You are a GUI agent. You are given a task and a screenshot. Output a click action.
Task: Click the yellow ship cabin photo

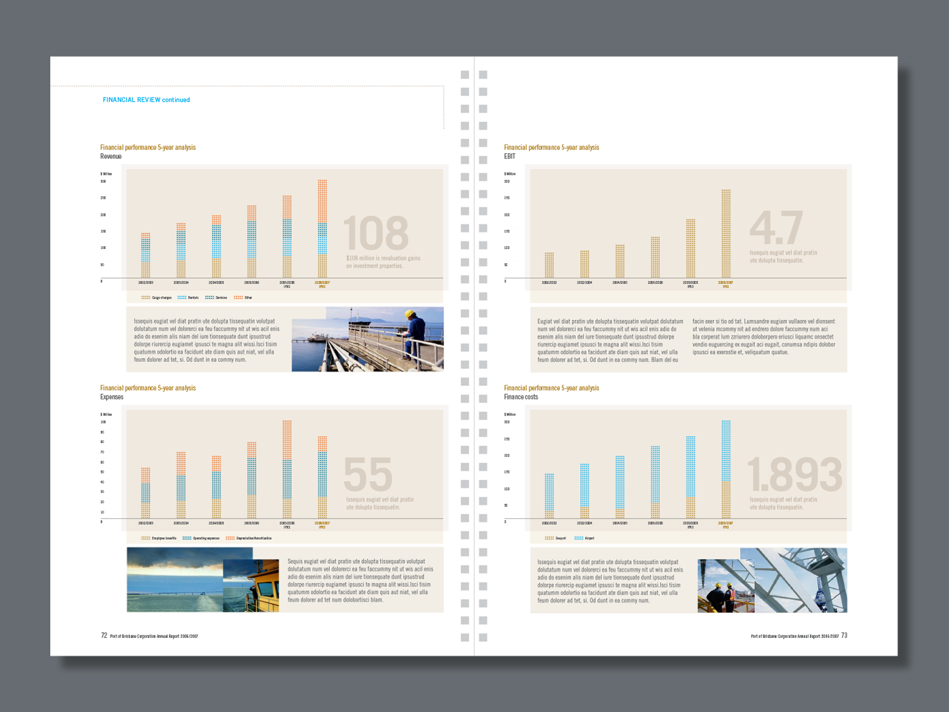click(251, 585)
